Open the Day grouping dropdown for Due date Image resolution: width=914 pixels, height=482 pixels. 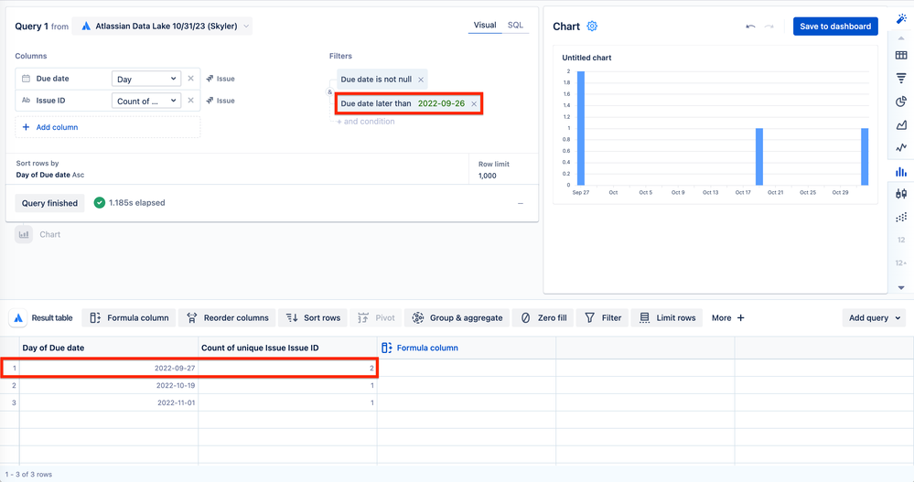(146, 79)
